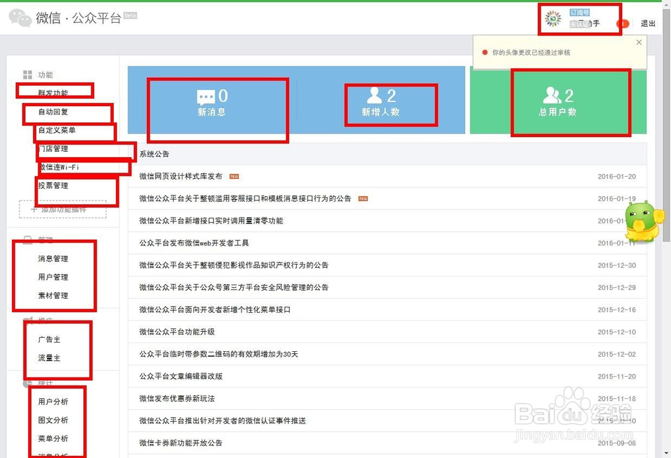Open 微信公众平台新增接口实时调用量清零功能 announcement
671x458 pixels.
(211, 221)
